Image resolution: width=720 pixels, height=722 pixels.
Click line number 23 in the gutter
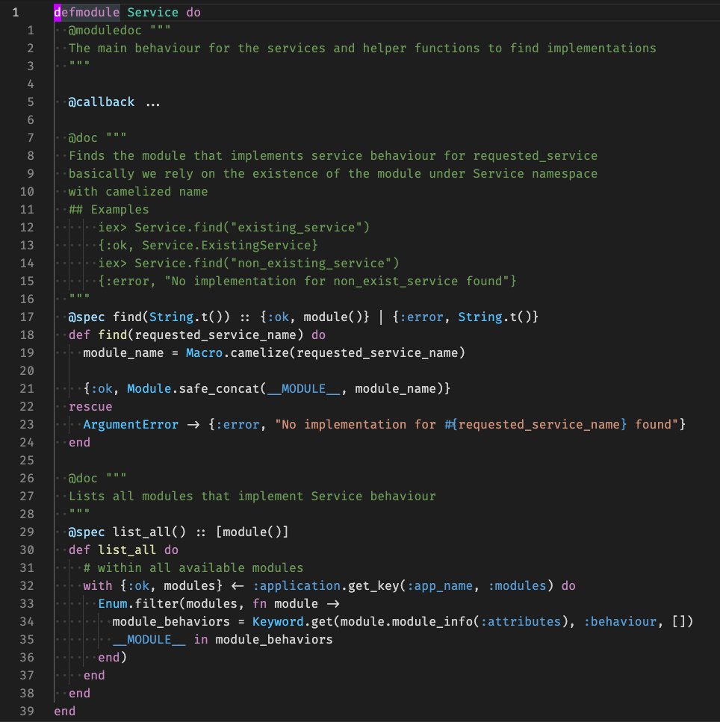pyautogui.click(x=27, y=425)
